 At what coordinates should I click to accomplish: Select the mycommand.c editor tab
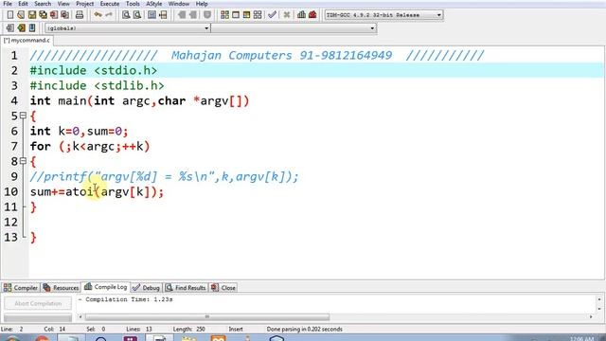click(27, 40)
